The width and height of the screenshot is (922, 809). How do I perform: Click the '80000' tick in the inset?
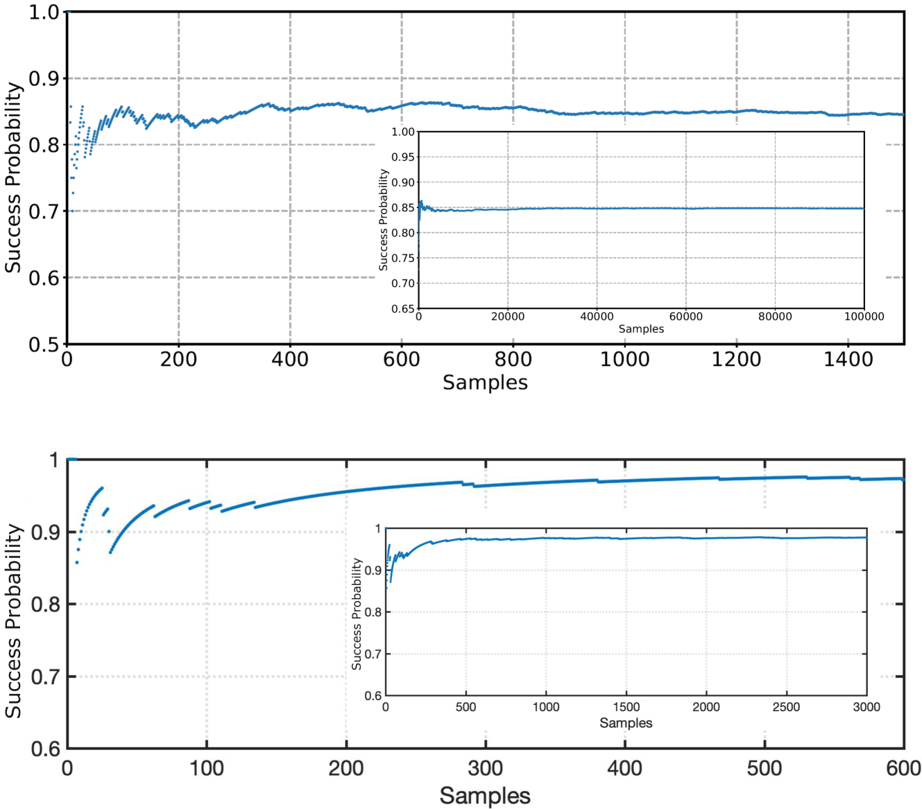(775, 317)
